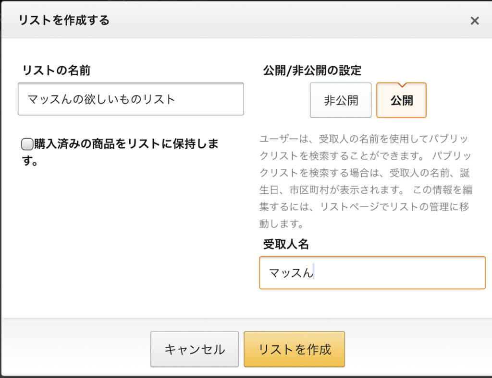492x378 pixels.
Task: Click the リストを作成する dialog title
Action: (64, 20)
